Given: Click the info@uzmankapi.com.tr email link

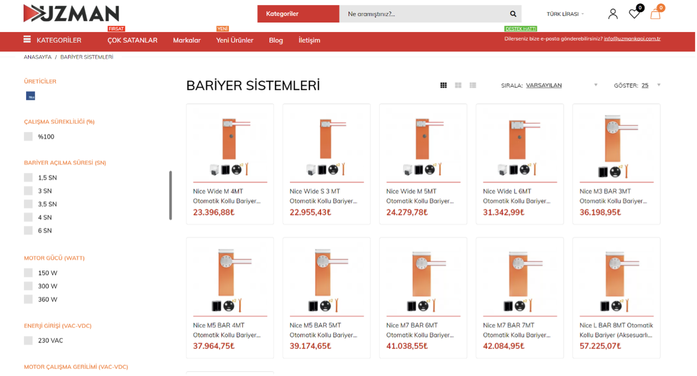Looking at the screenshot, I should [632, 39].
